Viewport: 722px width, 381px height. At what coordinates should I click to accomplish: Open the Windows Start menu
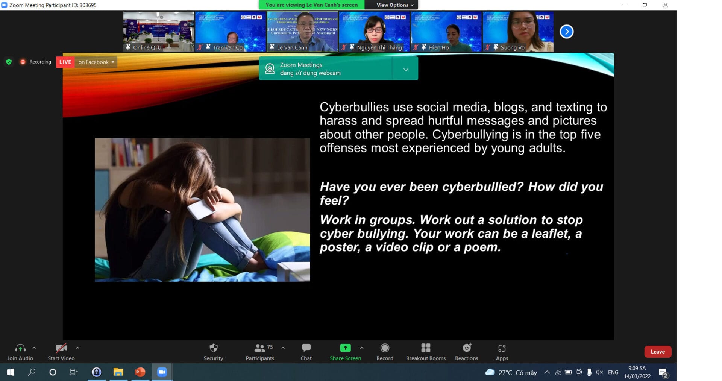tap(11, 372)
